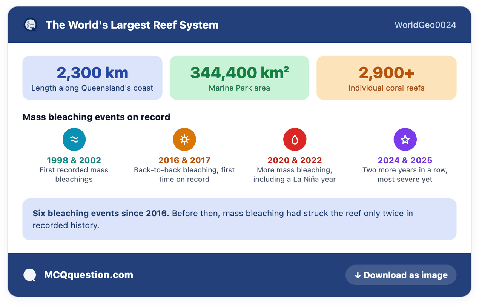The height and width of the screenshot is (306, 479).
Task: Click the title The World's Largest Reef System
Action: (x=132, y=25)
